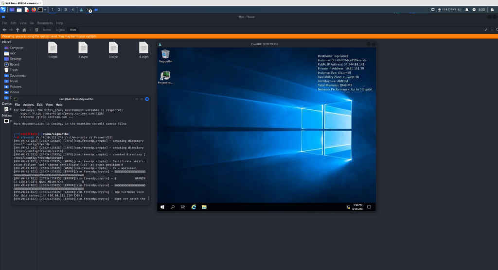Click the muted volume tray icon
498x270 pixels.
(459, 10)
